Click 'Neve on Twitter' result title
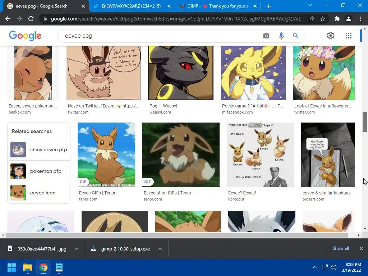This screenshot has width=368, height=276. pyautogui.click(x=103, y=106)
